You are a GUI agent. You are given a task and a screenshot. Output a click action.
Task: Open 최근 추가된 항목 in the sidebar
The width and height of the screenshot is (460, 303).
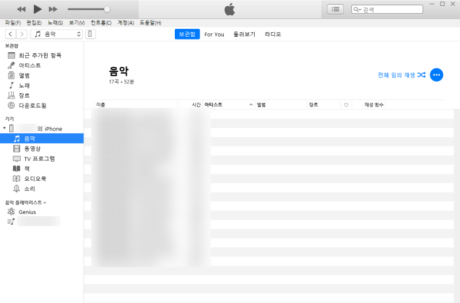click(41, 55)
